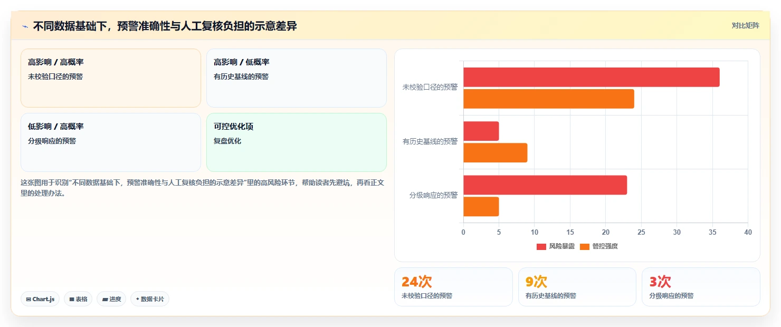Select the 高影响 / 高概率 card
The width and height of the screenshot is (781, 327).
click(111, 78)
